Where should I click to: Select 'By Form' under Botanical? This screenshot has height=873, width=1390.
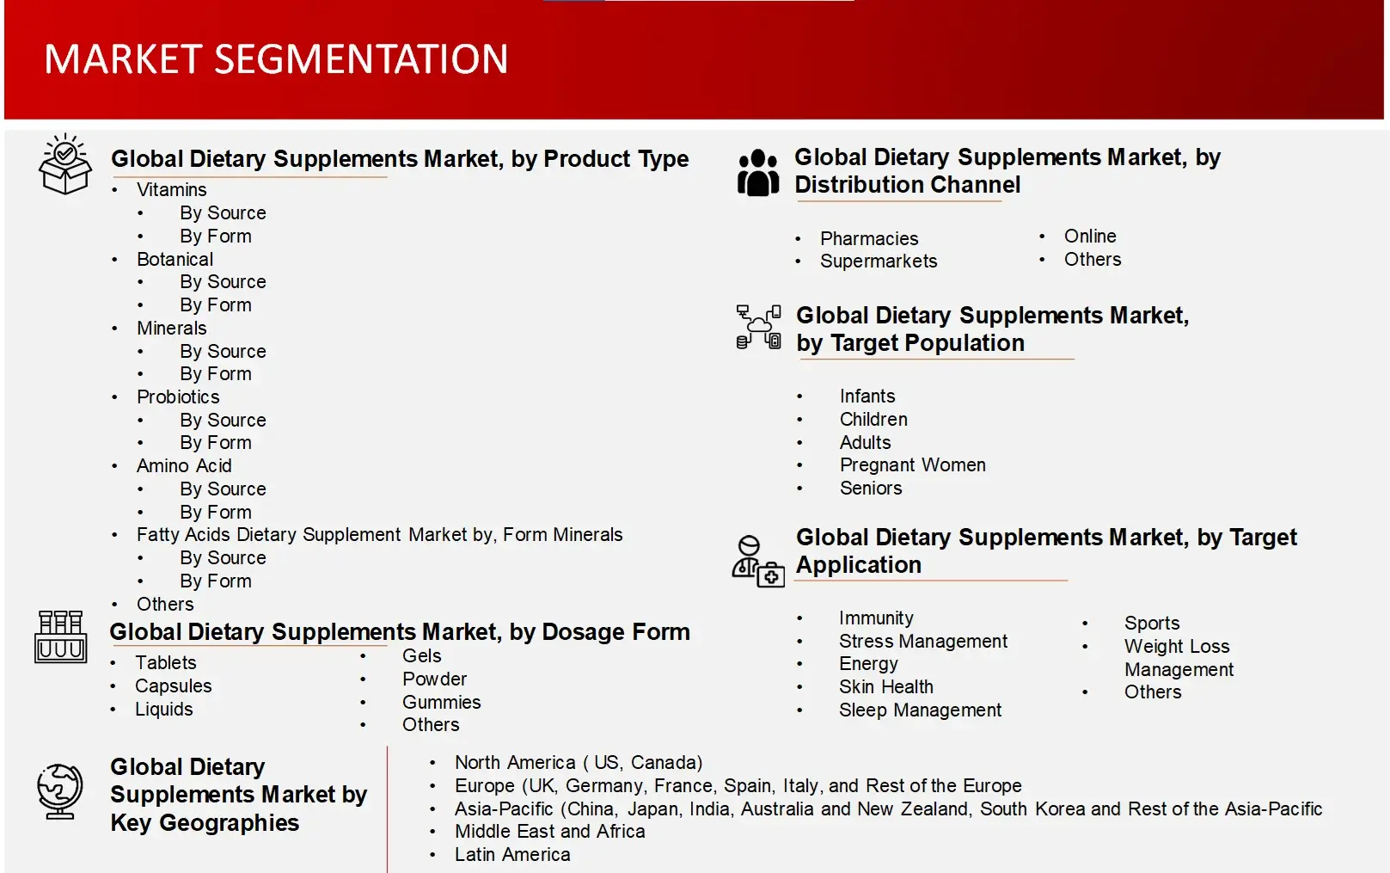pyautogui.click(x=216, y=305)
